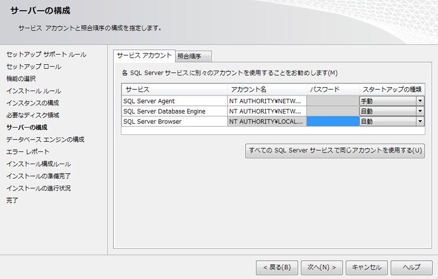The image size is (438, 279).
Task: Click データベース エンジンの構成 step in sidebar
Action: 45,139
